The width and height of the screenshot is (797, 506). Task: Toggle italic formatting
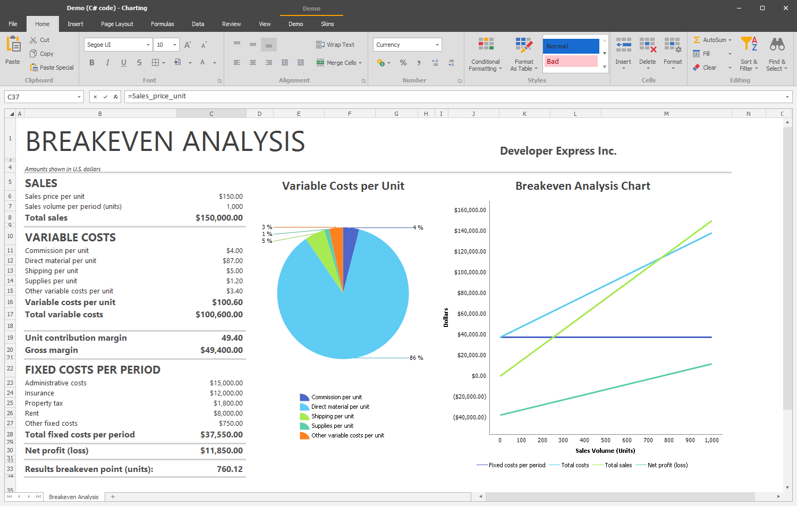click(x=107, y=62)
